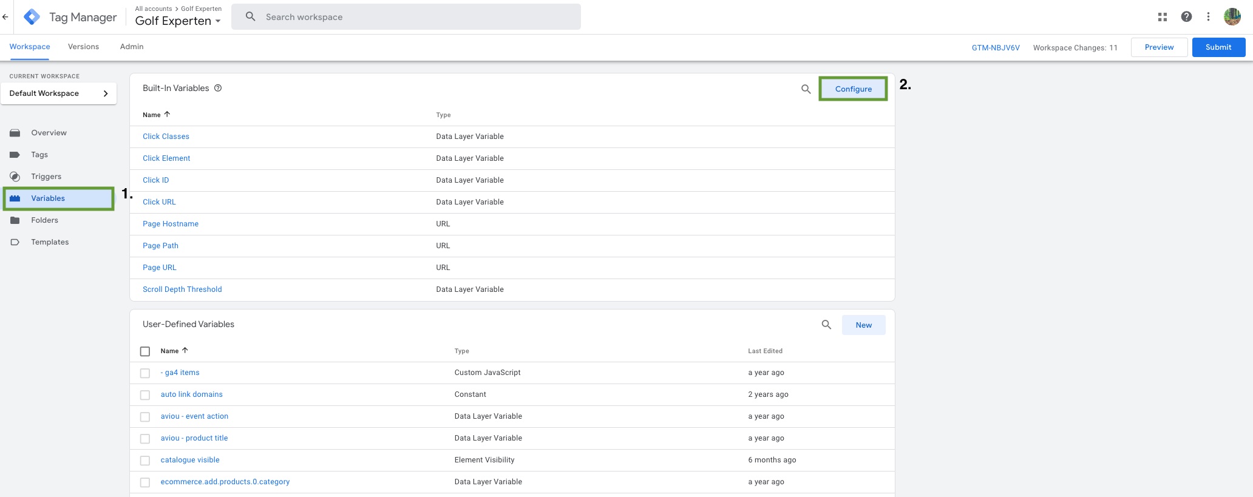This screenshot has height=497, width=1253.
Task: Open the Page Path variable
Action: [160, 246]
